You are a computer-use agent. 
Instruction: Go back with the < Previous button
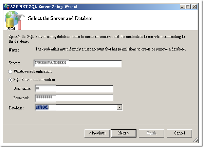coord(97,133)
